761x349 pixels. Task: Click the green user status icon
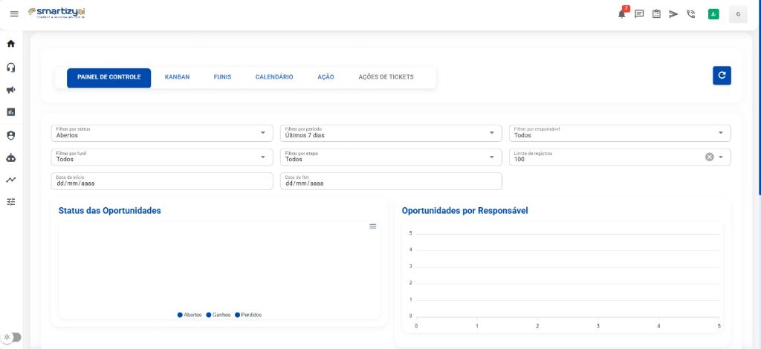pyautogui.click(x=713, y=14)
